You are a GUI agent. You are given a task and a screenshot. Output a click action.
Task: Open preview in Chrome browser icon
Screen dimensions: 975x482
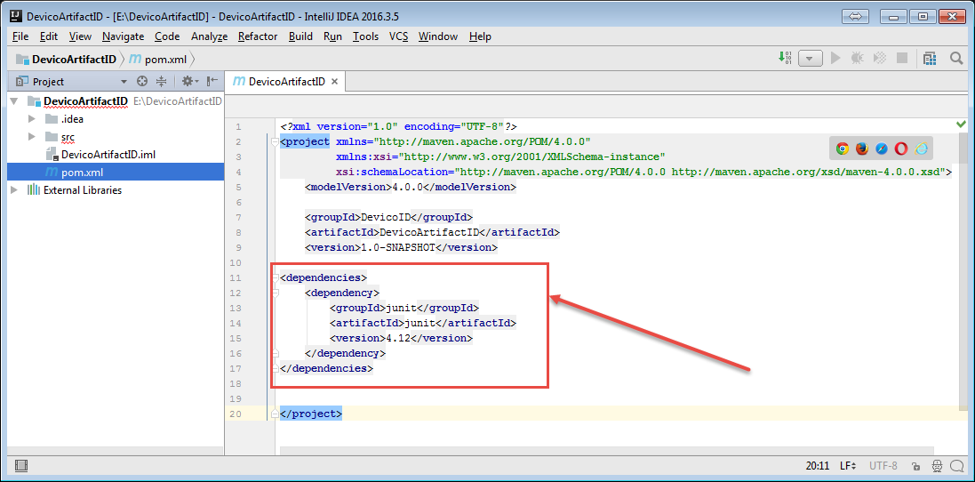tap(843, 148)
